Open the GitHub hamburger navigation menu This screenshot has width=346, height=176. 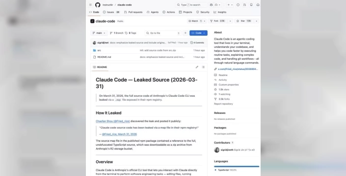point(90,5)
